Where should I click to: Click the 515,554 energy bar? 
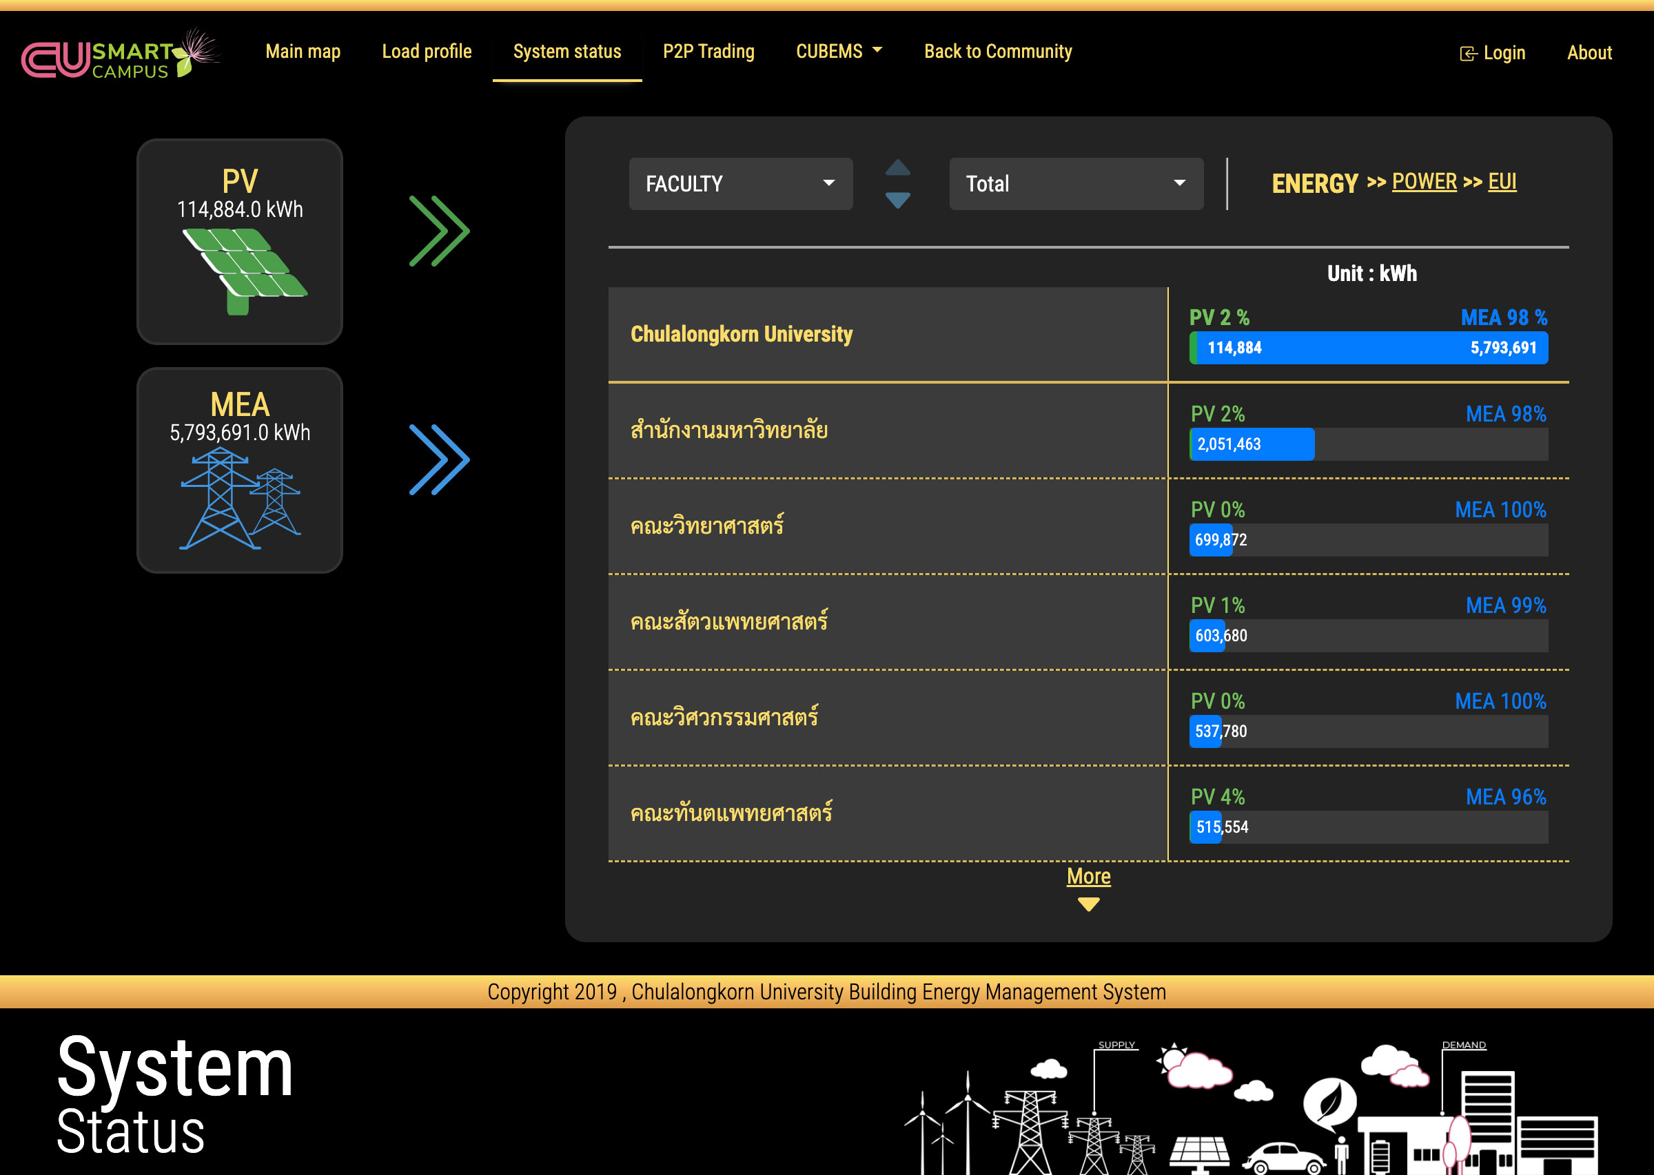1368,826
